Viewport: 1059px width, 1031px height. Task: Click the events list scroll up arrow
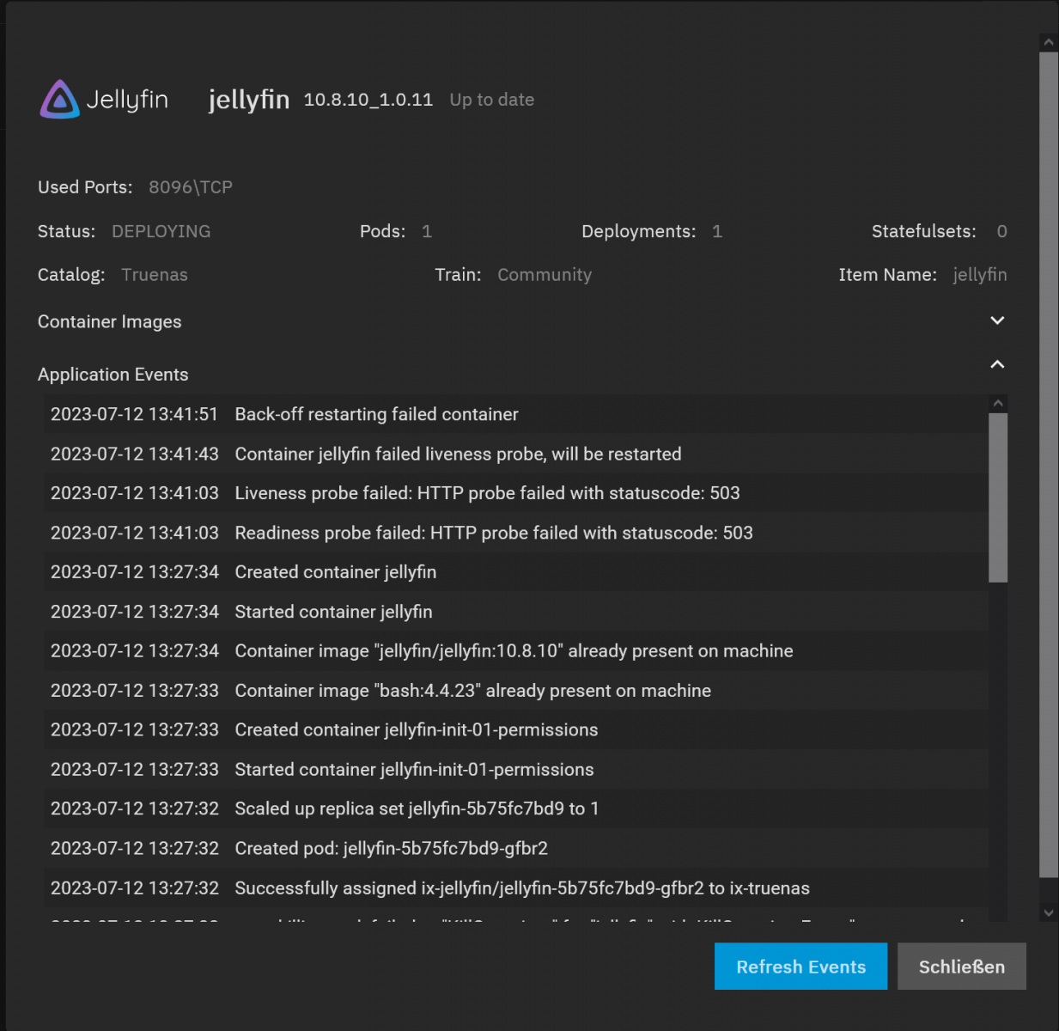[998, 403]
